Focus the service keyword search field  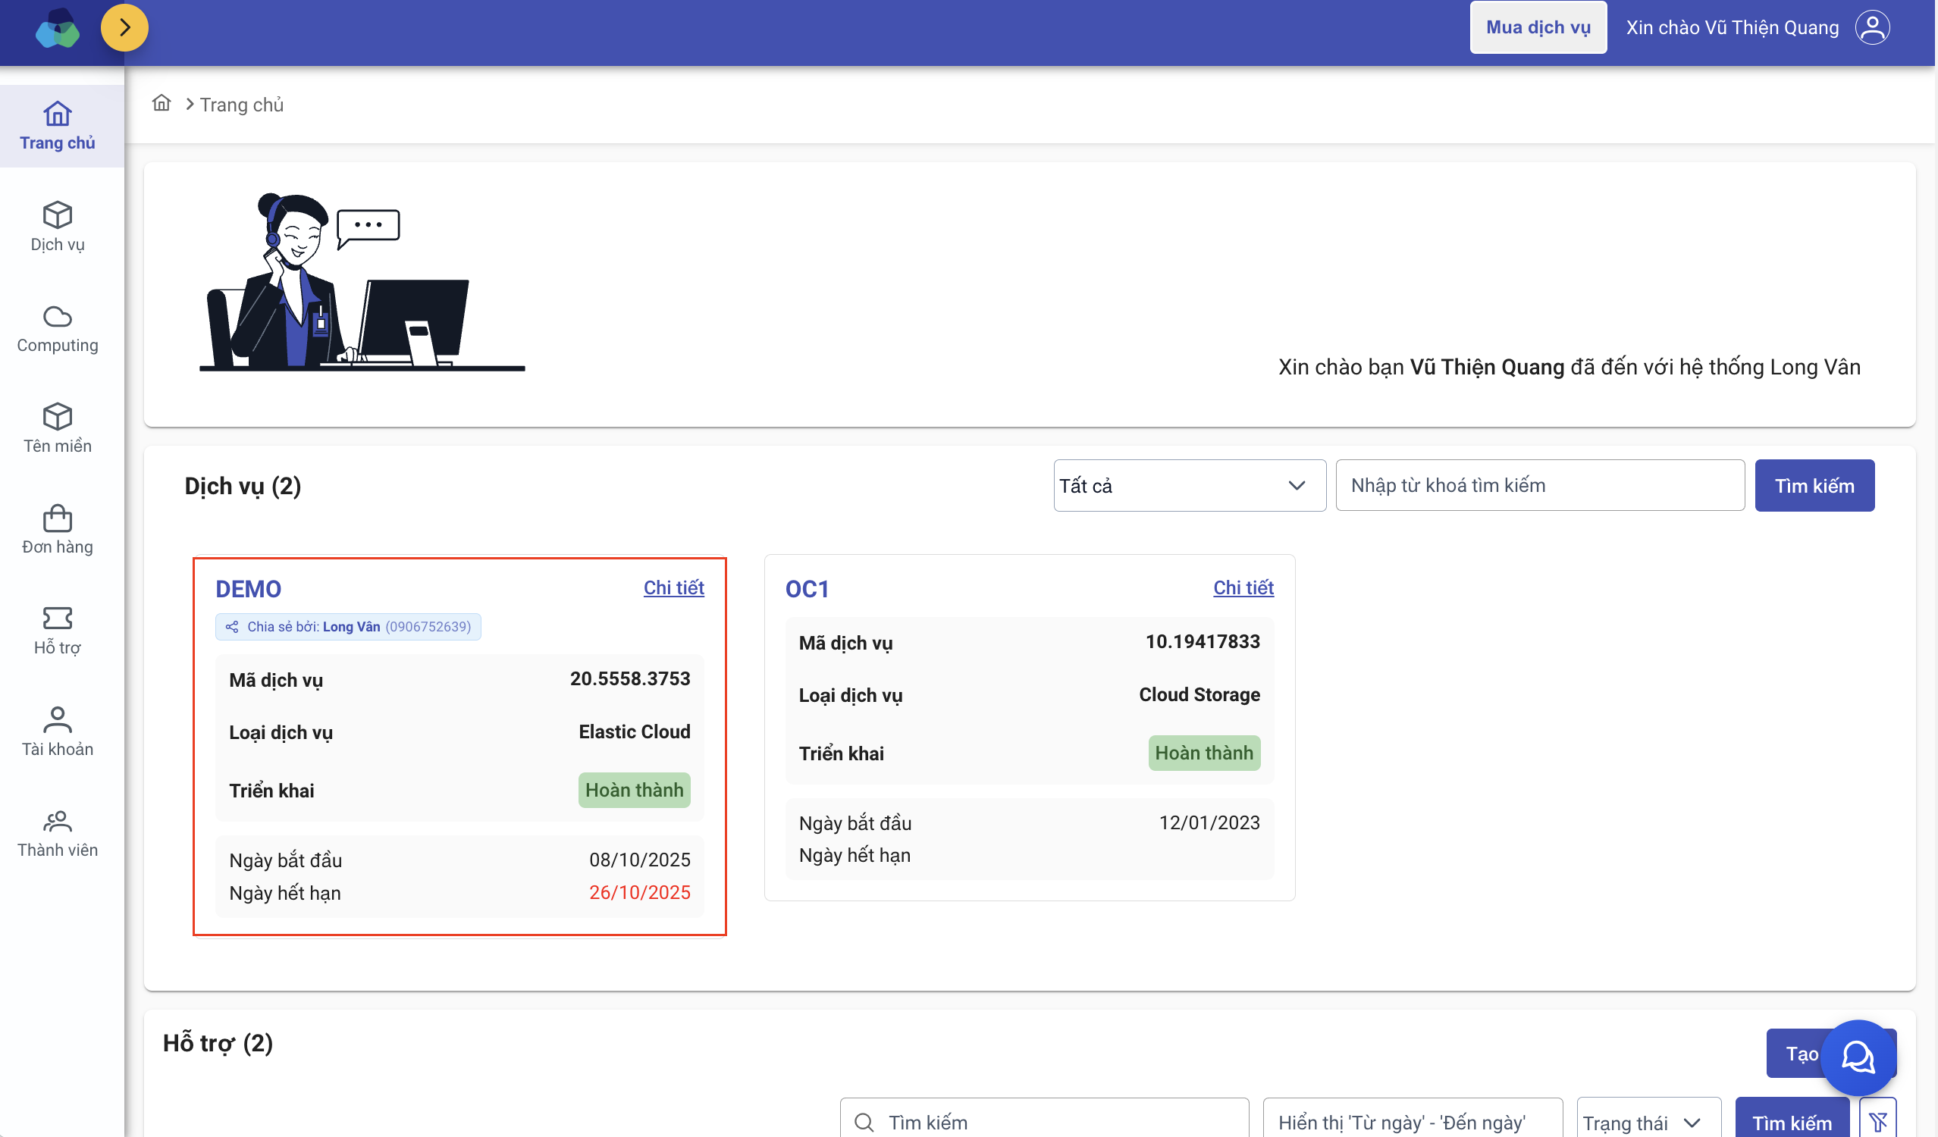tap(1539, 485)
